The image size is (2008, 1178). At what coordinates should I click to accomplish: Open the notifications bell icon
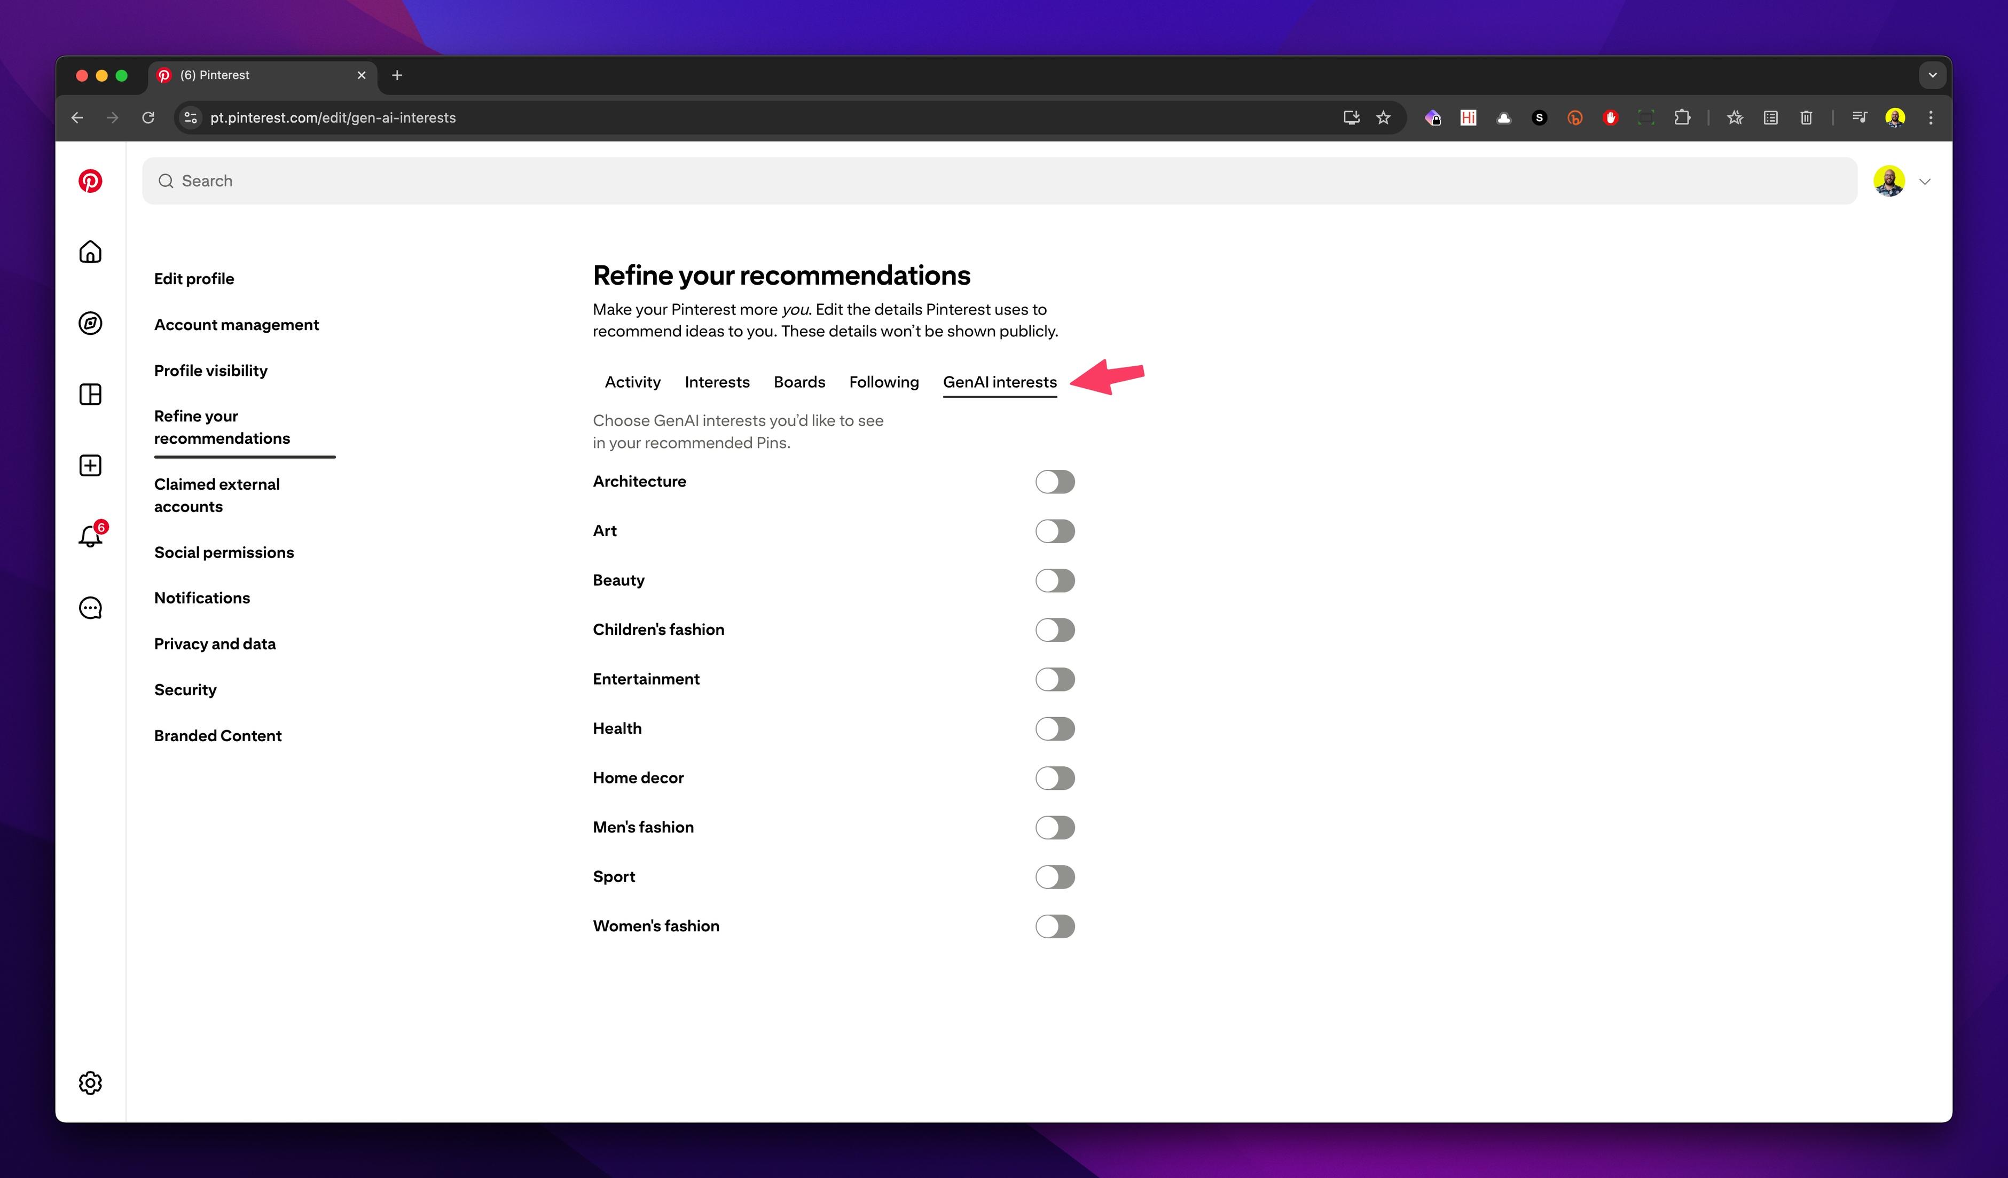(x=90, y=536)
